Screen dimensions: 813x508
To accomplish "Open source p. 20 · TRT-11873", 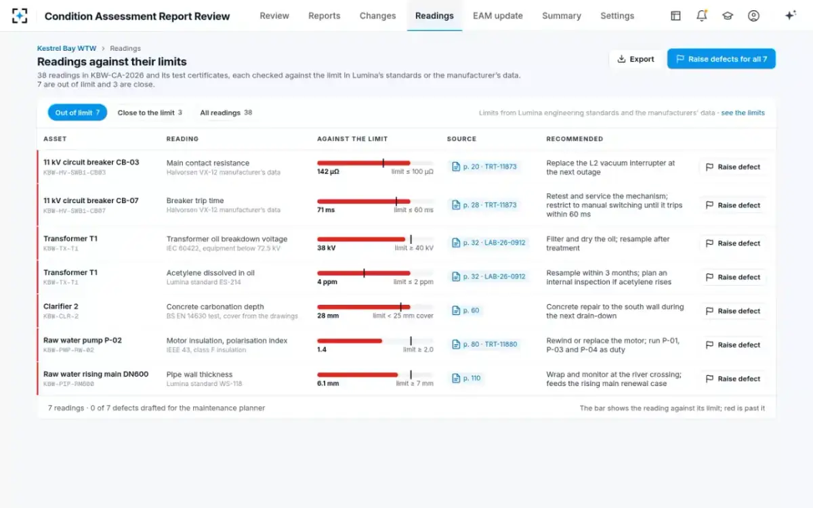I will (484, 167).
